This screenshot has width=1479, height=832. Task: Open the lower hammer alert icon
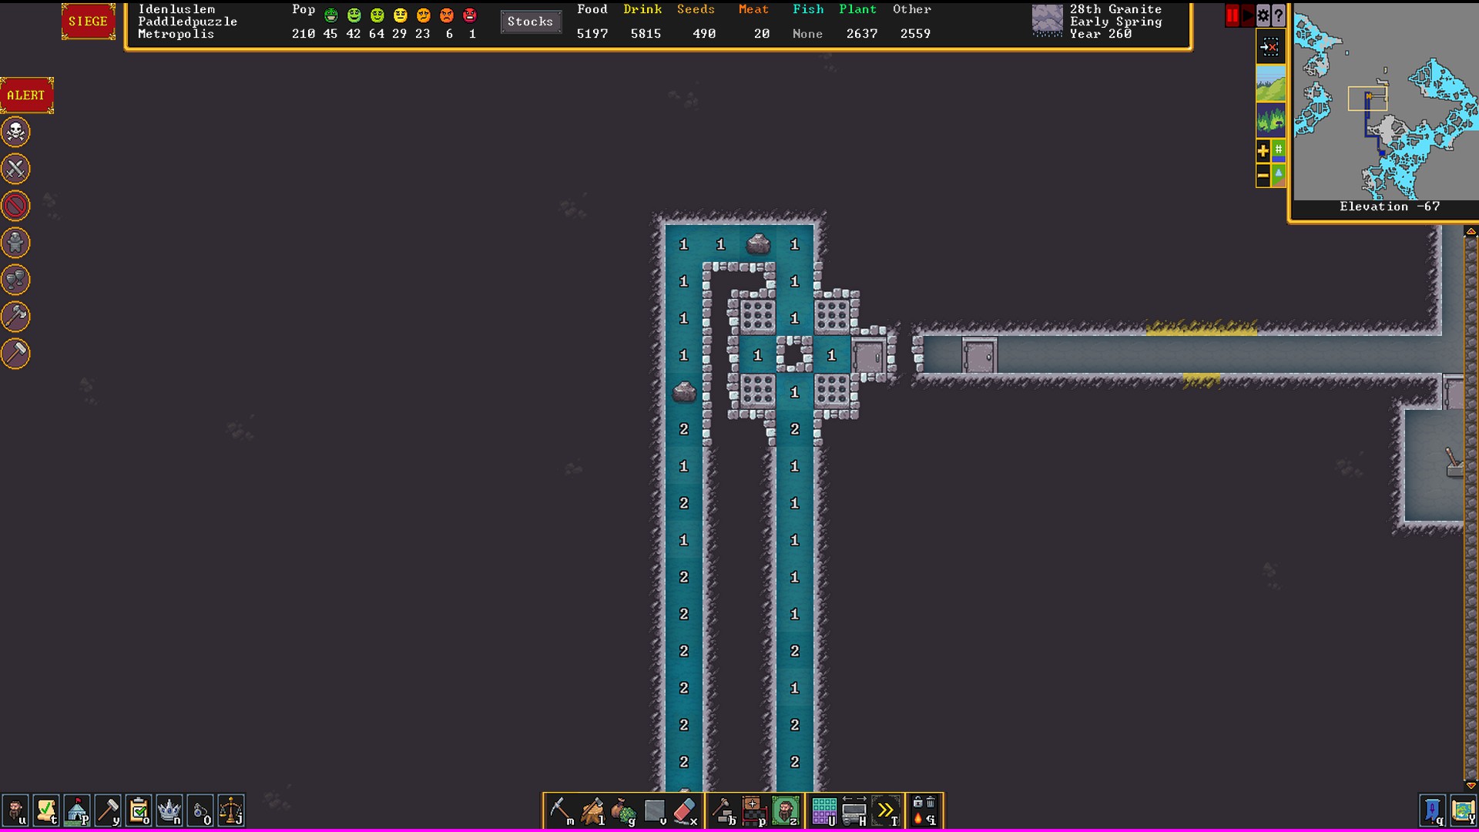tap(15, 354)
